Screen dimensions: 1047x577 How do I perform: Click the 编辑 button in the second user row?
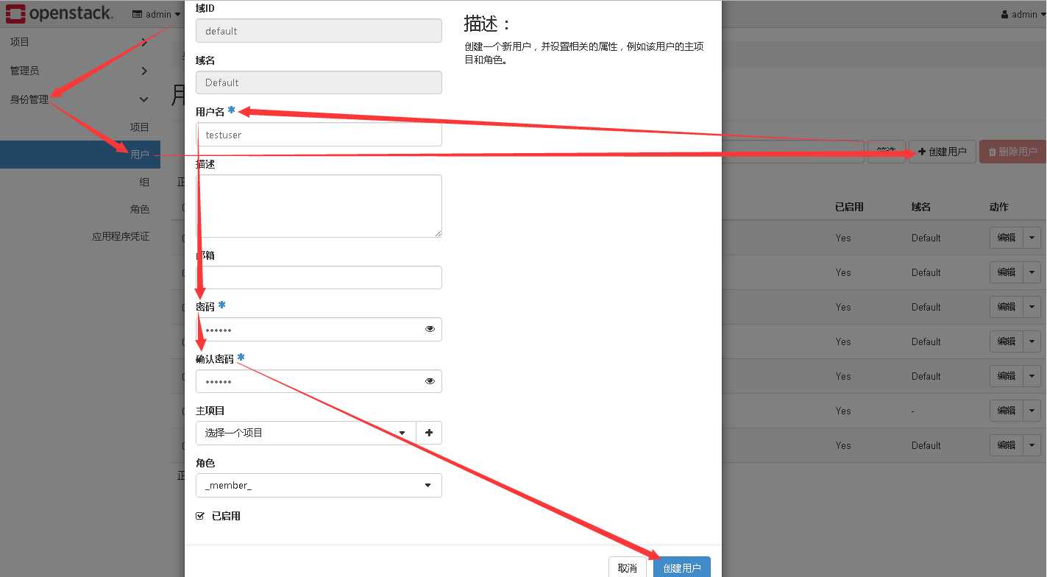(x=1007, y=272)
